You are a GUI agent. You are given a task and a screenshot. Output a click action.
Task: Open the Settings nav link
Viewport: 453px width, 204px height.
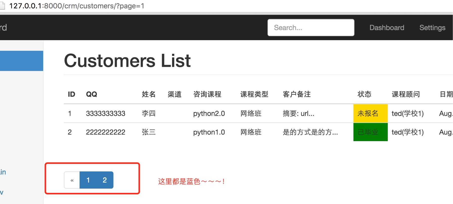(x=432, y=28)
